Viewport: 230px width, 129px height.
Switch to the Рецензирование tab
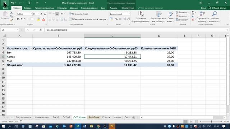(x=89, y=8)
